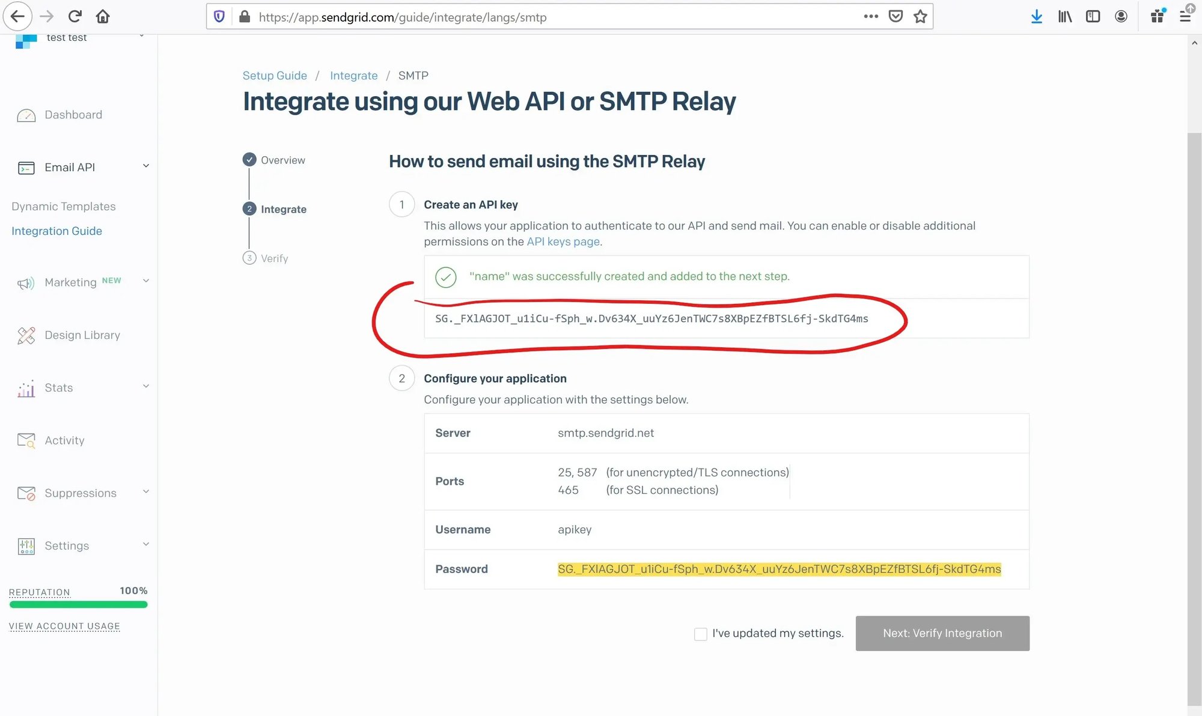This screenshot has width=1202, height=716.
Task: Click the Activity envelope icon
Action: (26, 440)
